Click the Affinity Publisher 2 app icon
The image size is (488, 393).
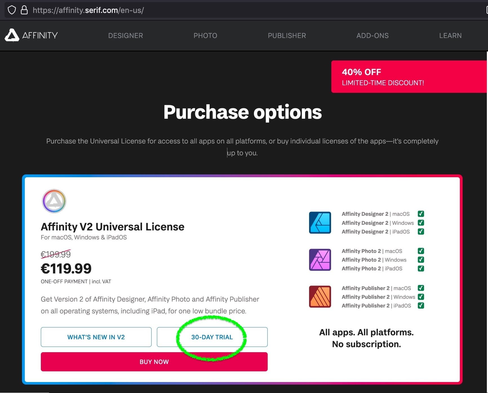(x=320, y=297)
